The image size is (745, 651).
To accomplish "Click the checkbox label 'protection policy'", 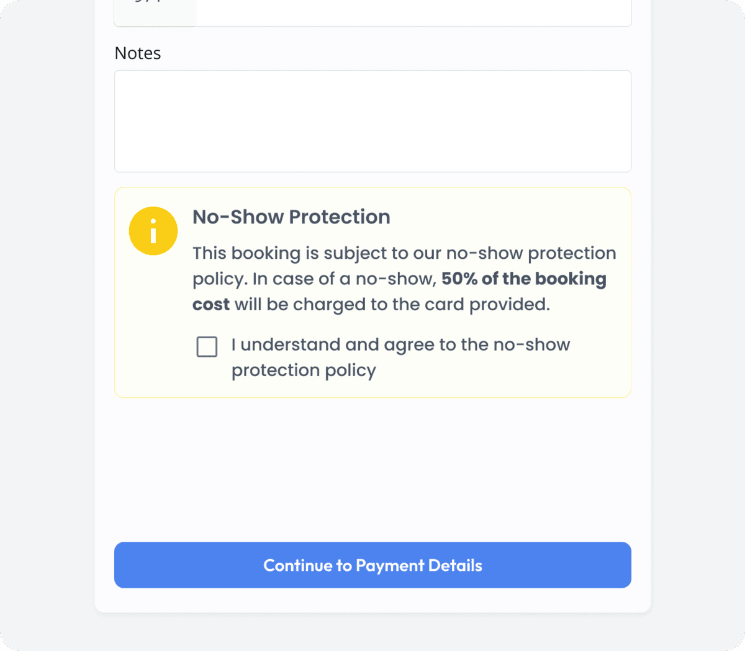I will coord(304,370).
